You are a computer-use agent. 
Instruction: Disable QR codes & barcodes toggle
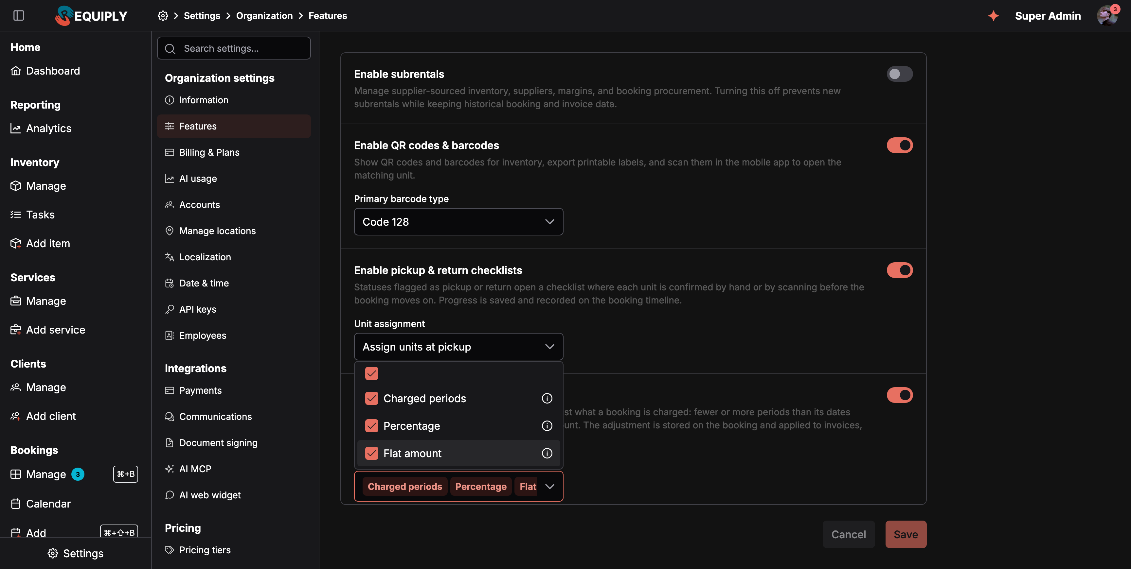coord(900,145)
